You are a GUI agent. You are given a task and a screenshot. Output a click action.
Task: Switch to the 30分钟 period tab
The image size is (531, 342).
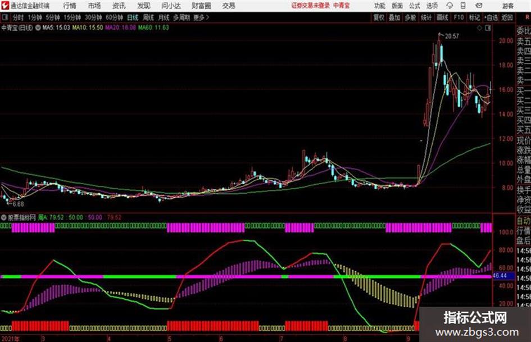(93, 17)
